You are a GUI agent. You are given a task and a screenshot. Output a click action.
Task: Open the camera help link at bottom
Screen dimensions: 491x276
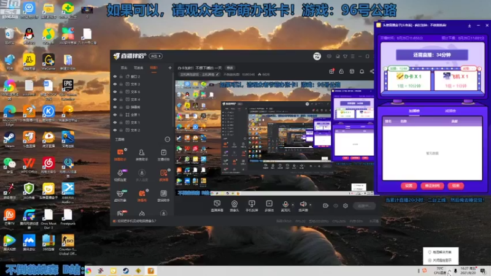(x=136, y=221)
